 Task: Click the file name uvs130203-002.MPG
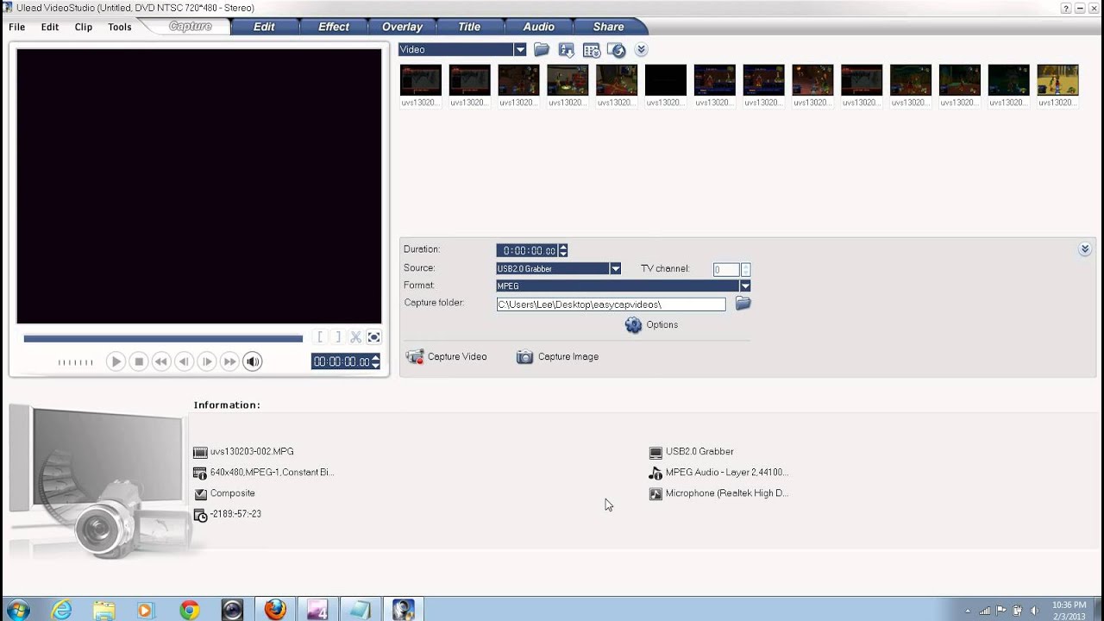[252, 452]
